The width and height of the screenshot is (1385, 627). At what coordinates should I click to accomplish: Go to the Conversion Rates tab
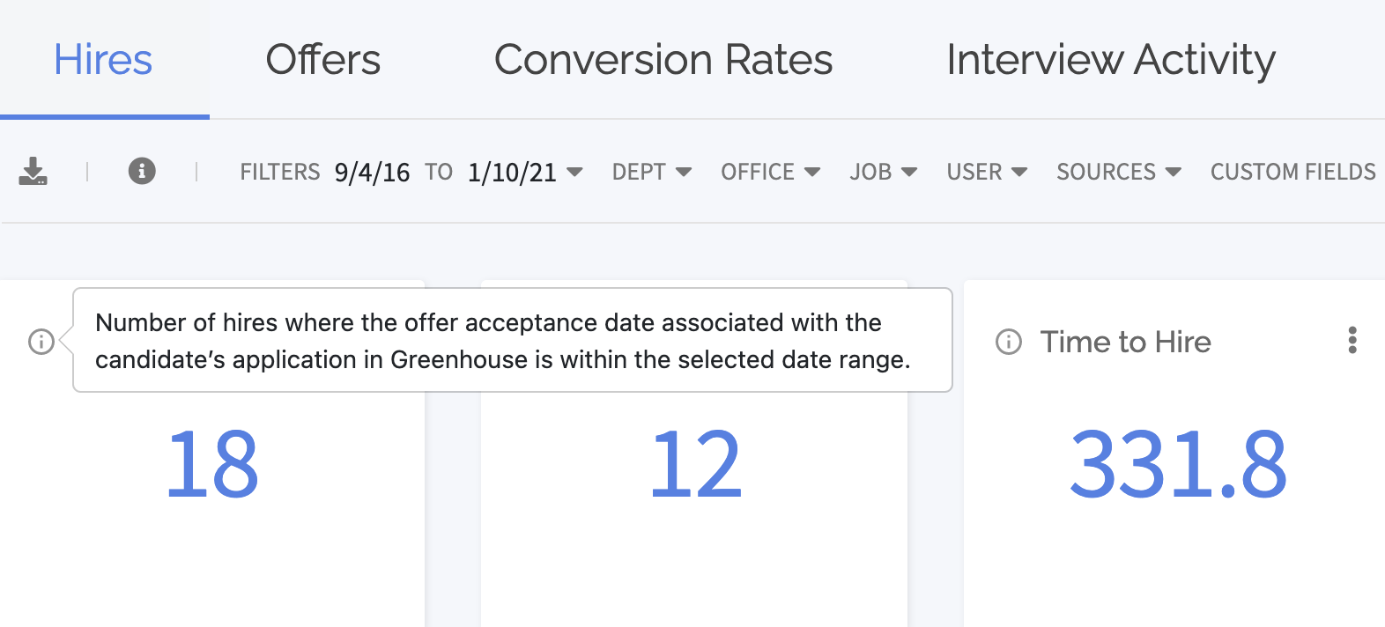663,60
